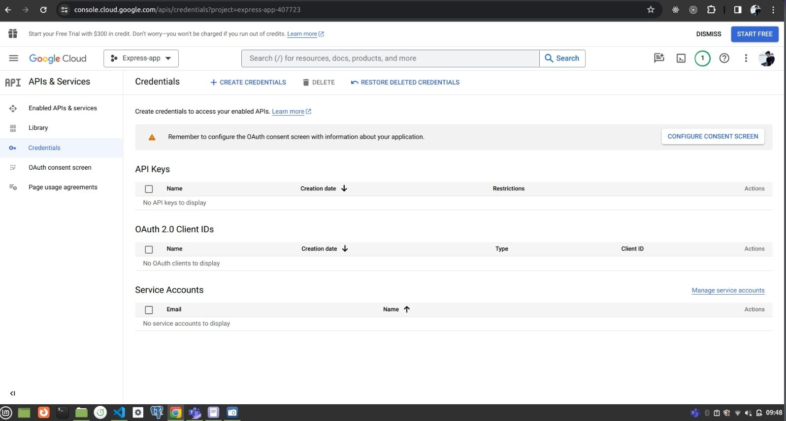Bookmark this page with the star icon
Screen dimensions: 786x421
(x=651, y=9)
